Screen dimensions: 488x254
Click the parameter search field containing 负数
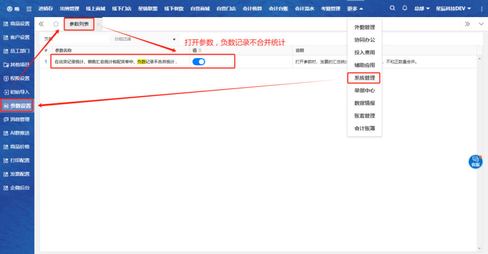coord(75,39)
